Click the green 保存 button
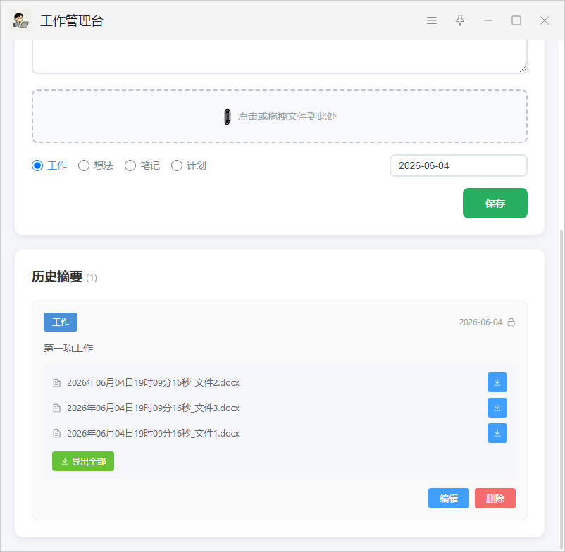565x552 pixels. point(495,203)
